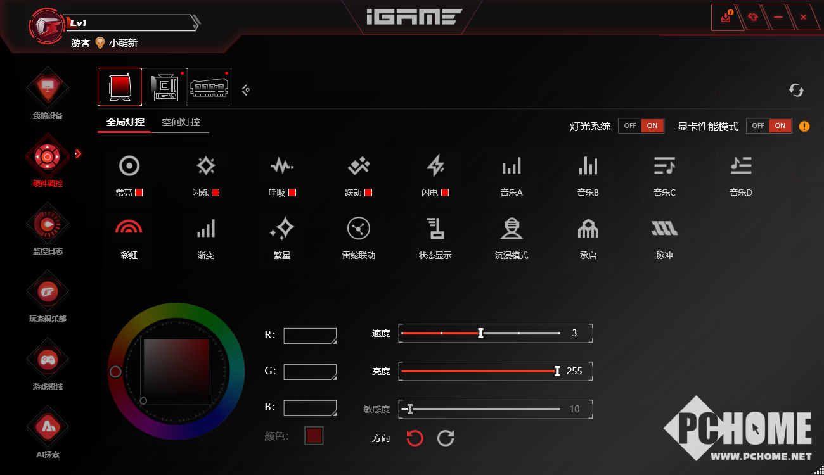Select the 状态显示 status display mode

click(x=435, y=228)
